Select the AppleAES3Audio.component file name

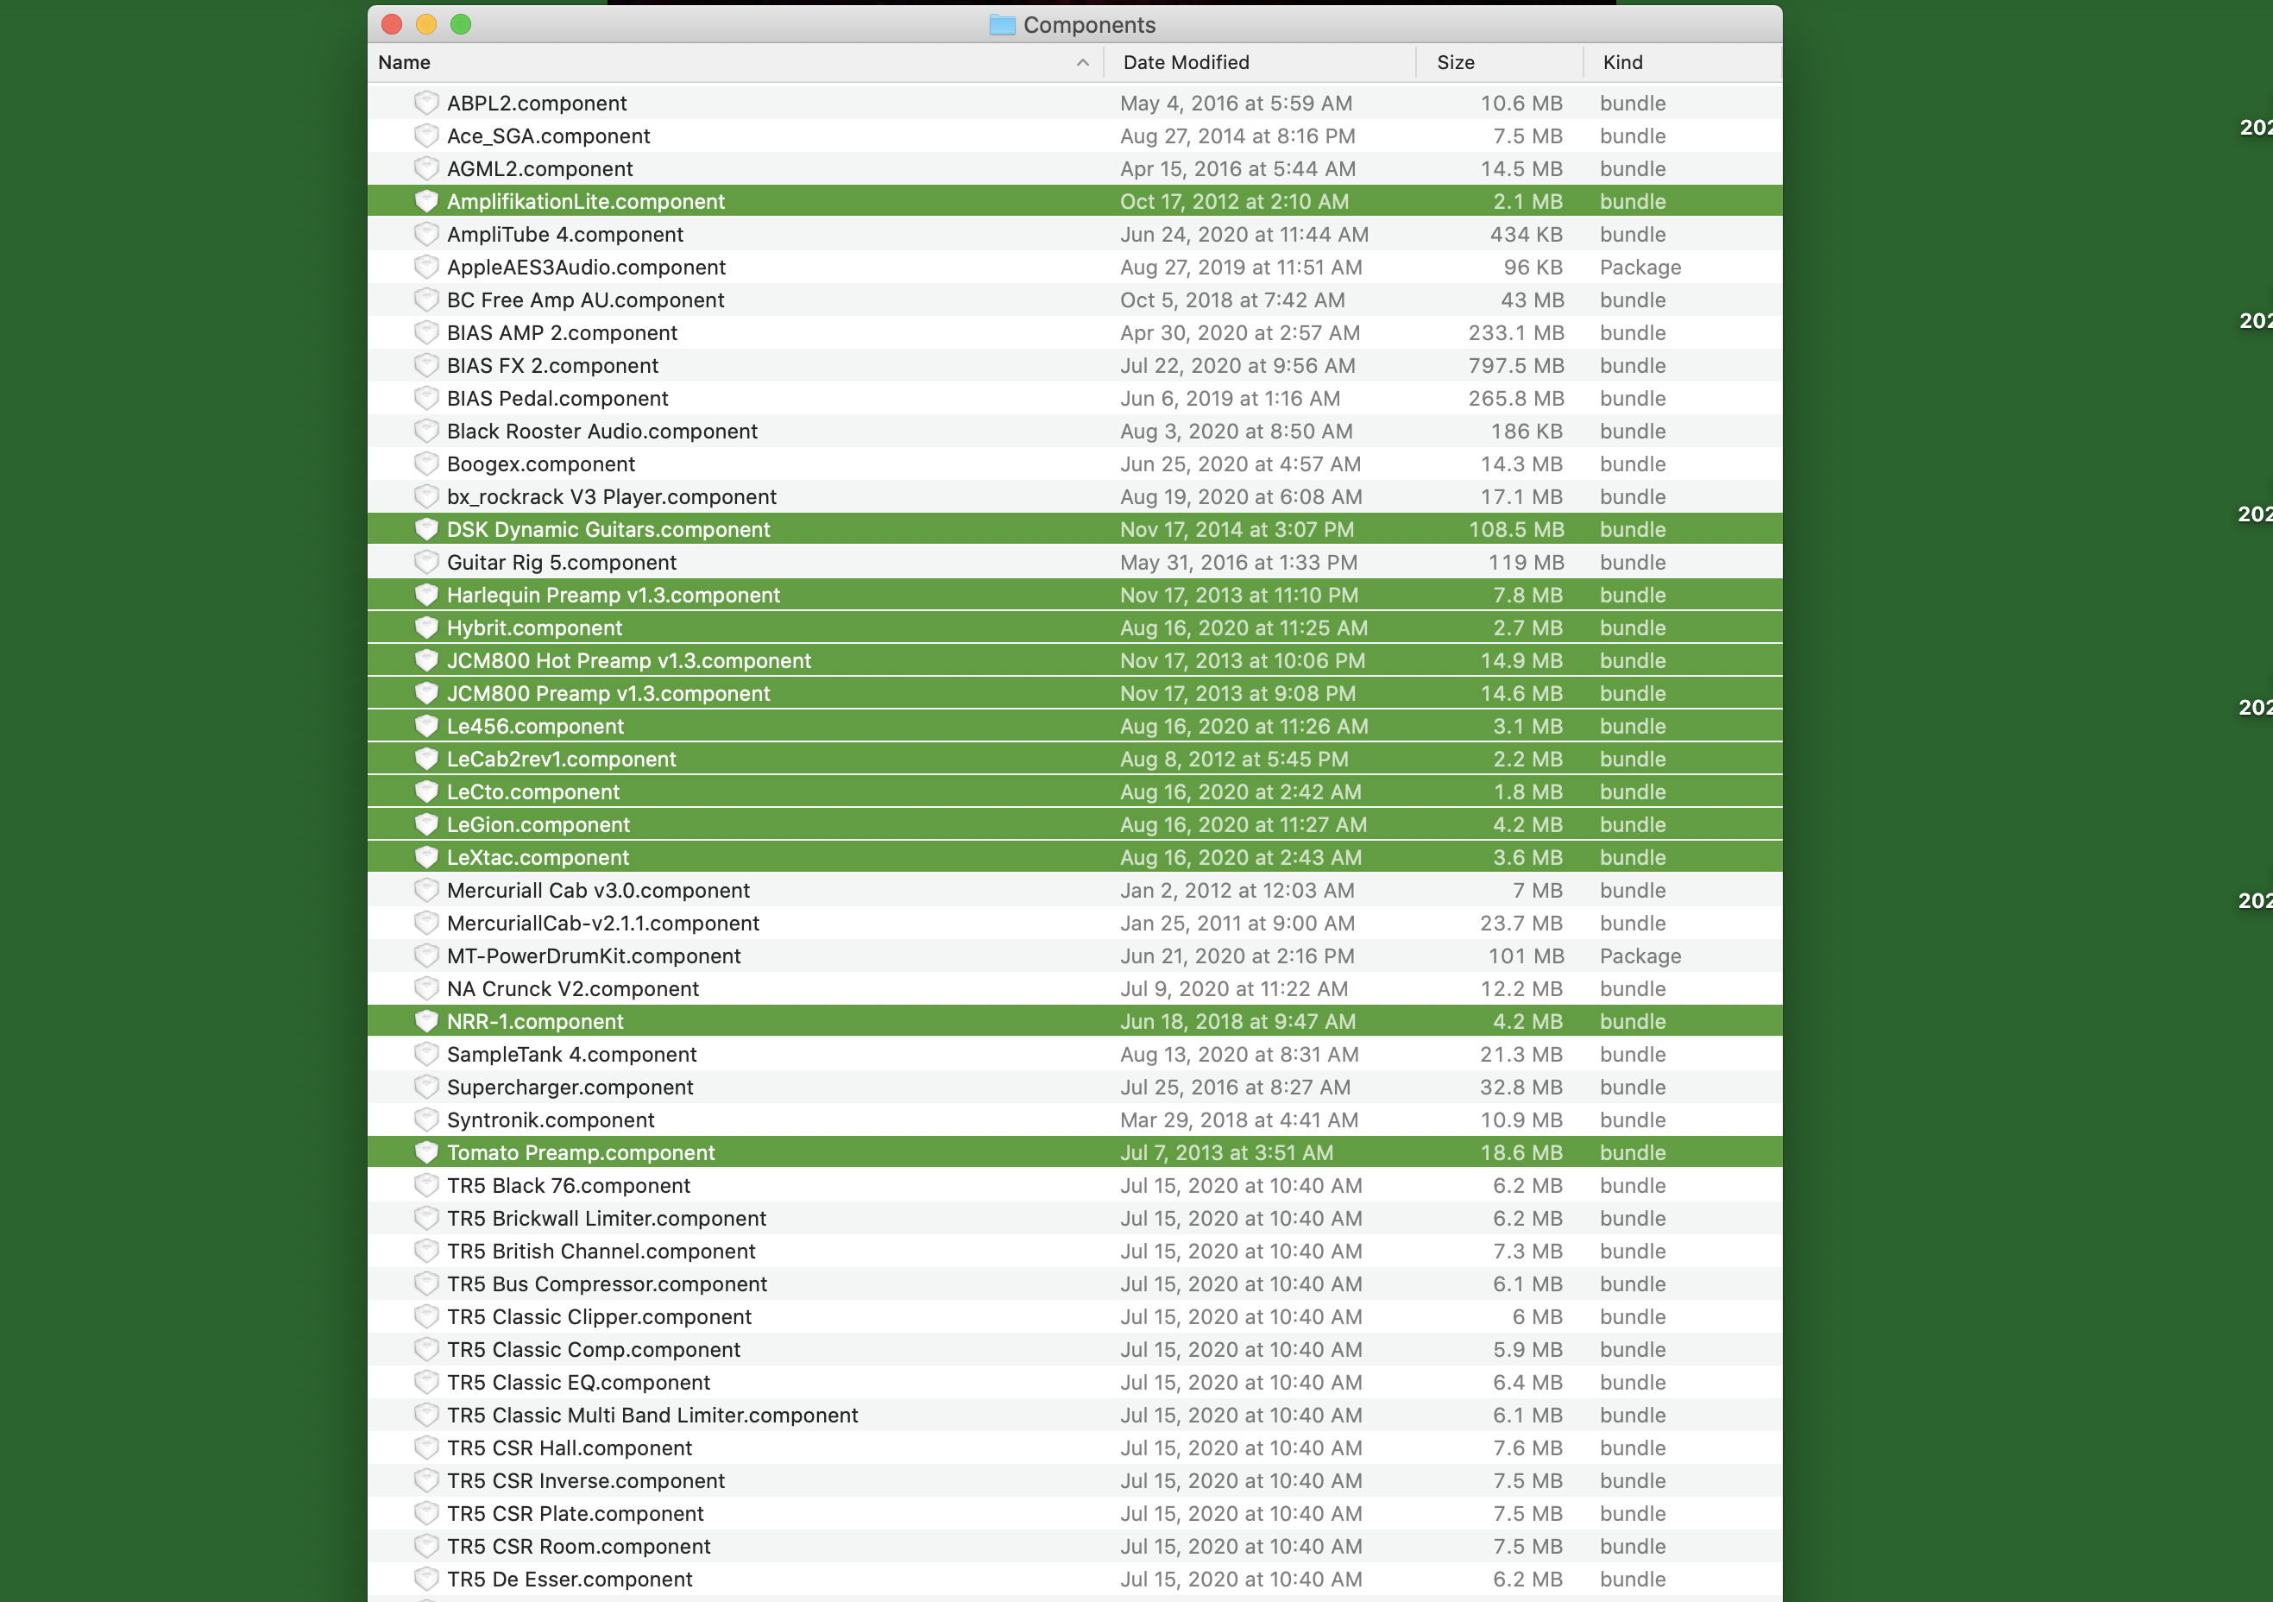[x=586, y=268]
